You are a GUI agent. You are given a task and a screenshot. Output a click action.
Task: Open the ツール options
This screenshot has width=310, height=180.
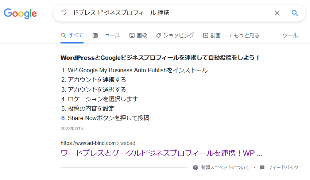point(290,35)
